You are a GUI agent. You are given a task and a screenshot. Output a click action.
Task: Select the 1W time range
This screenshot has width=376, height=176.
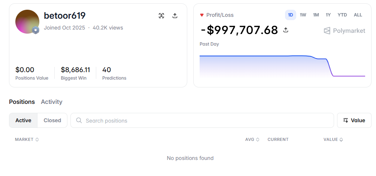coord(303,15)
